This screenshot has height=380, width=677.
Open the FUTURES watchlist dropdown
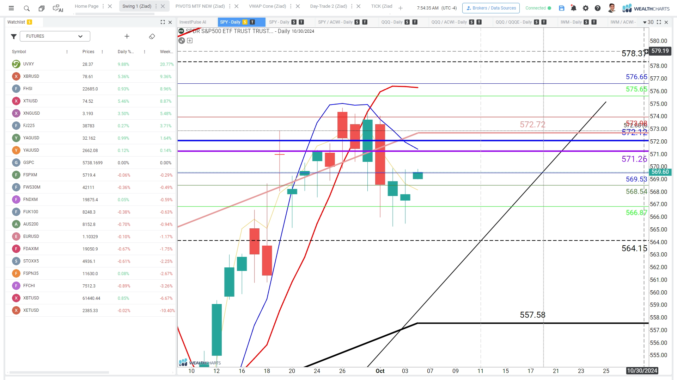pyautogui.click(x=55, y=36)
